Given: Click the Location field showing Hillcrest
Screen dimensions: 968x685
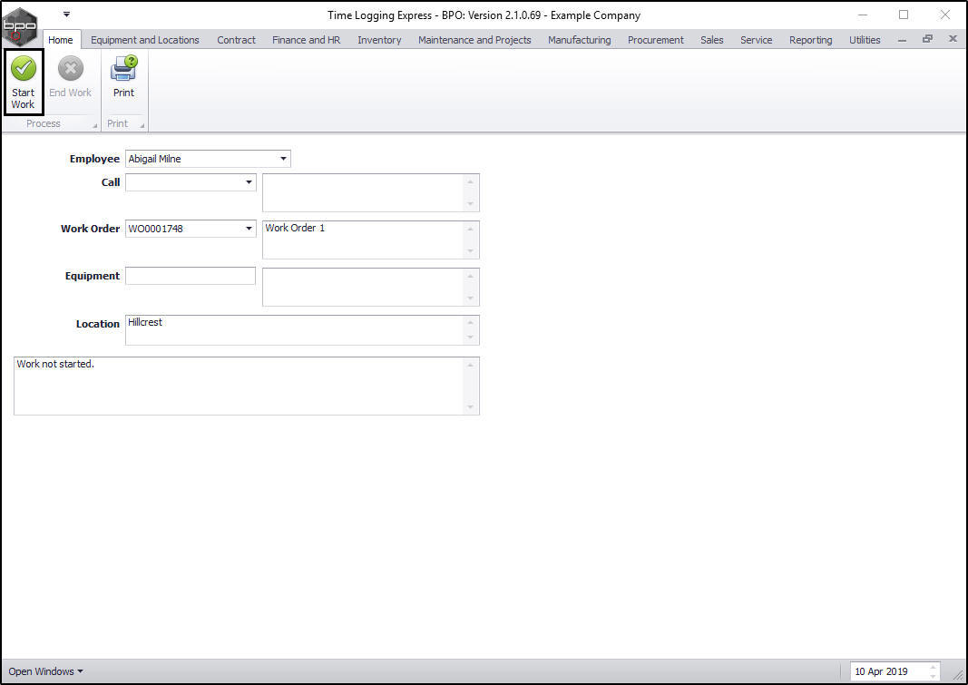Looking at the screenshot, I should [302, 330].
